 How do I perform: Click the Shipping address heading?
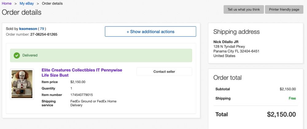pyautogui.click(x=236, y=32)
